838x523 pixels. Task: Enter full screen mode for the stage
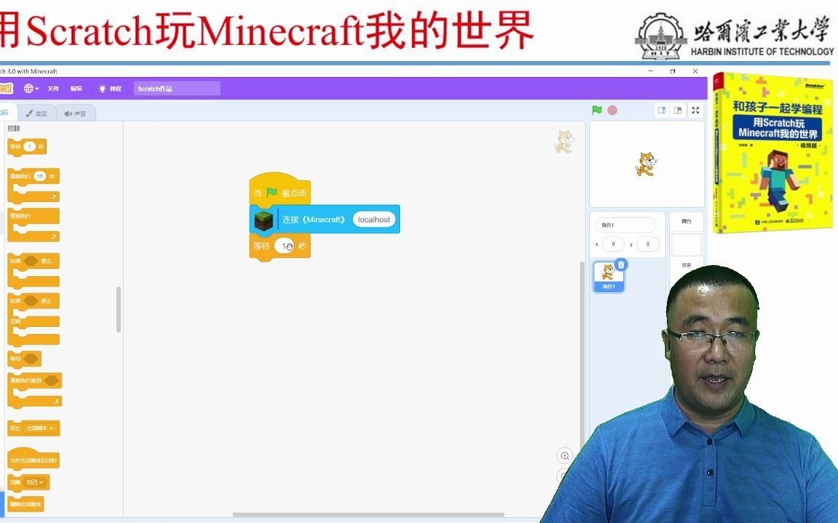(695, 110)
